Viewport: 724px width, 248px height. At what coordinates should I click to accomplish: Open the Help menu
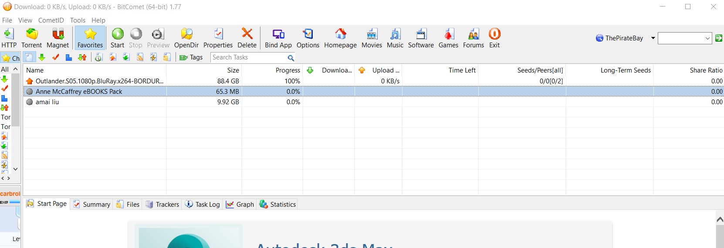click(x=98, y=20)
